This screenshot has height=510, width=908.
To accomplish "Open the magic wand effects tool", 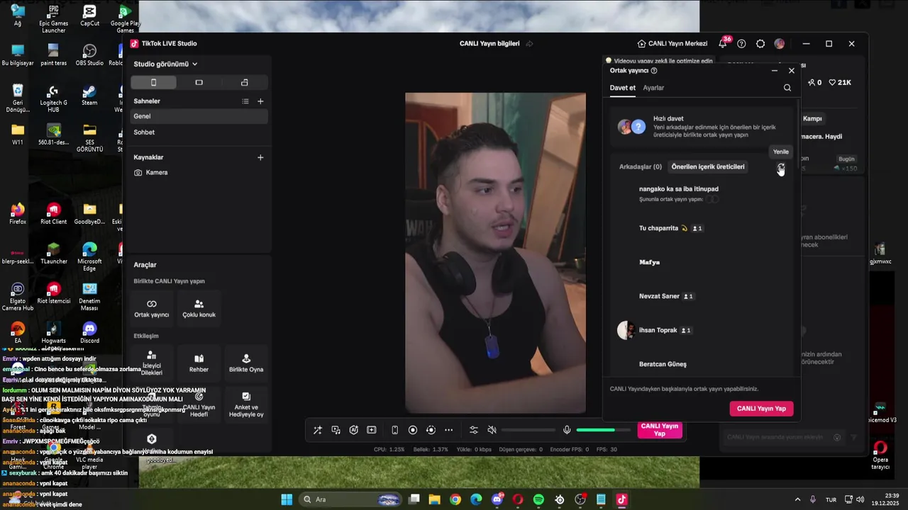I will 318,430.
